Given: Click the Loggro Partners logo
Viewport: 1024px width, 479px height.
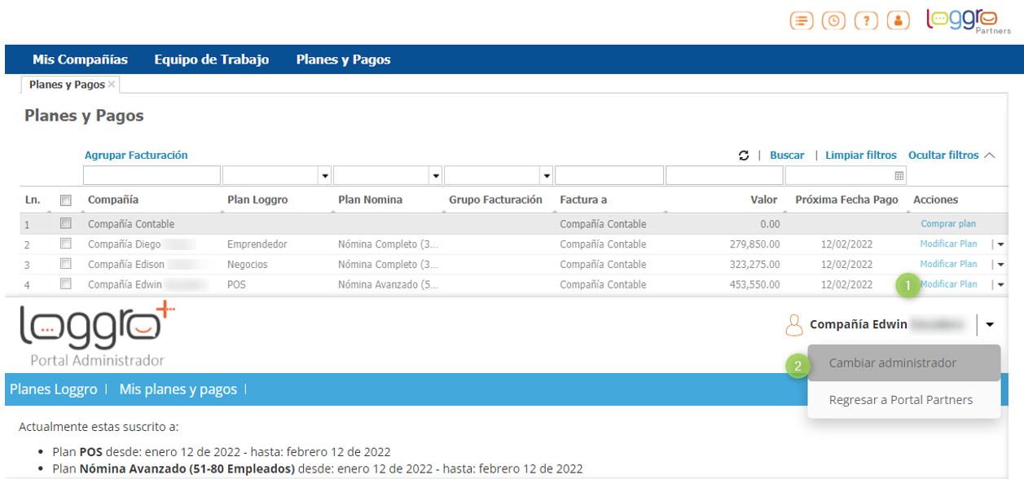Looking at the screenshot, I should [x=968, y=21].
